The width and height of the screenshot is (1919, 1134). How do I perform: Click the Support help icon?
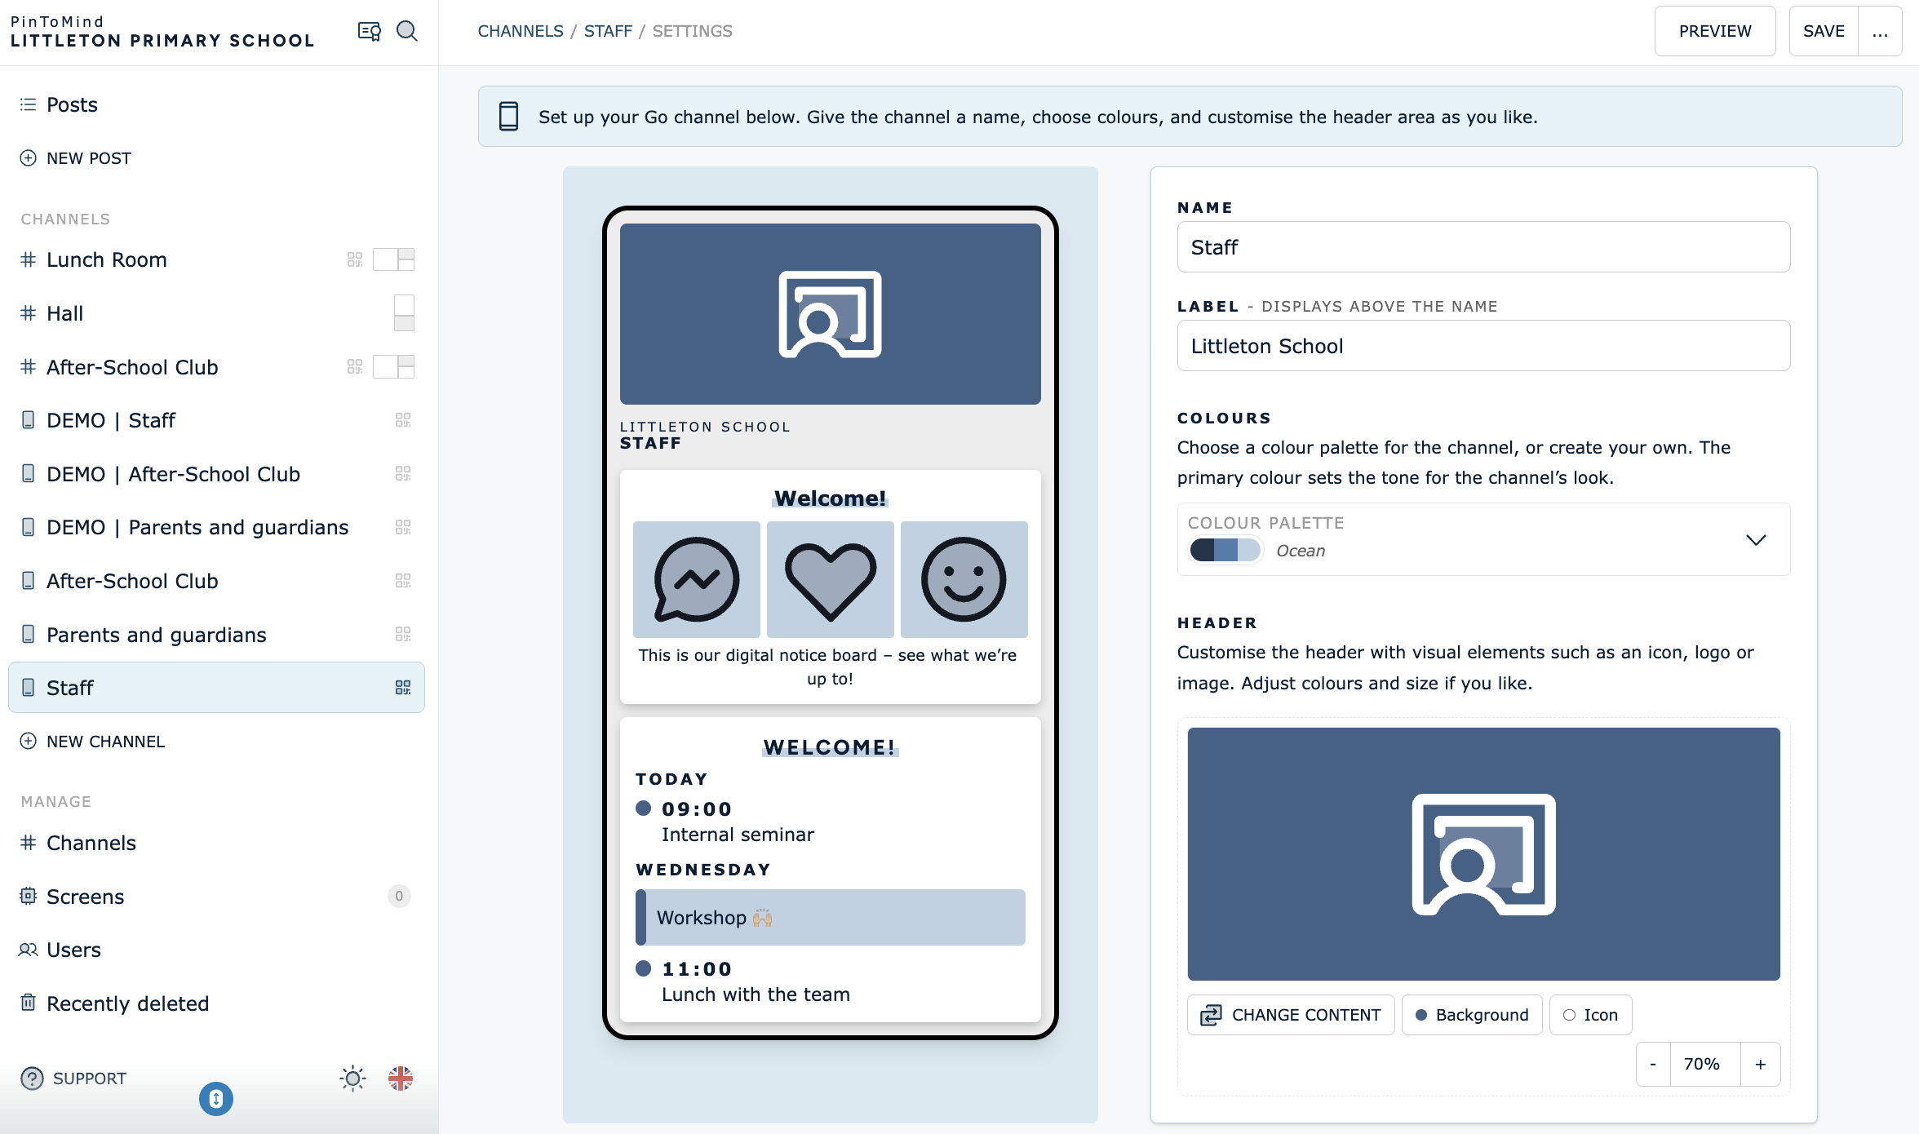[x=32, y=1079]
